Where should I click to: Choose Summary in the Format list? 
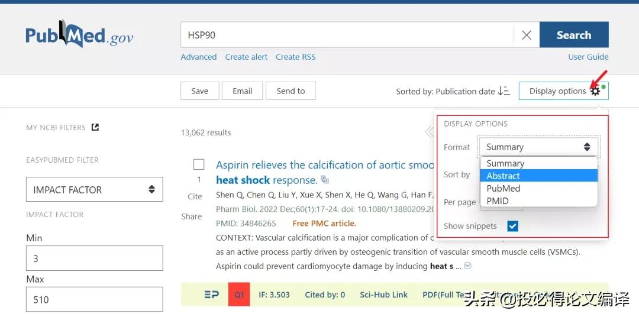click(x=538, y=163)
